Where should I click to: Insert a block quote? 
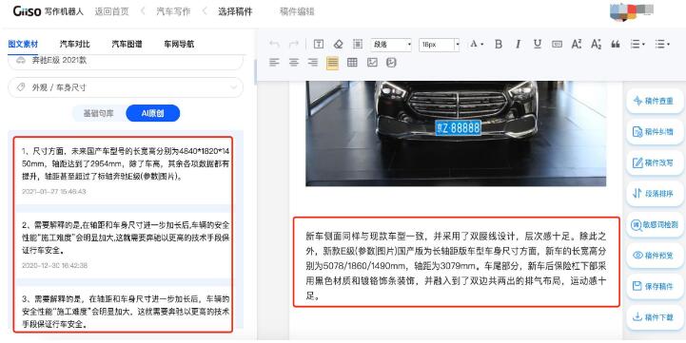pyautogui.click(x=616, y=44)
